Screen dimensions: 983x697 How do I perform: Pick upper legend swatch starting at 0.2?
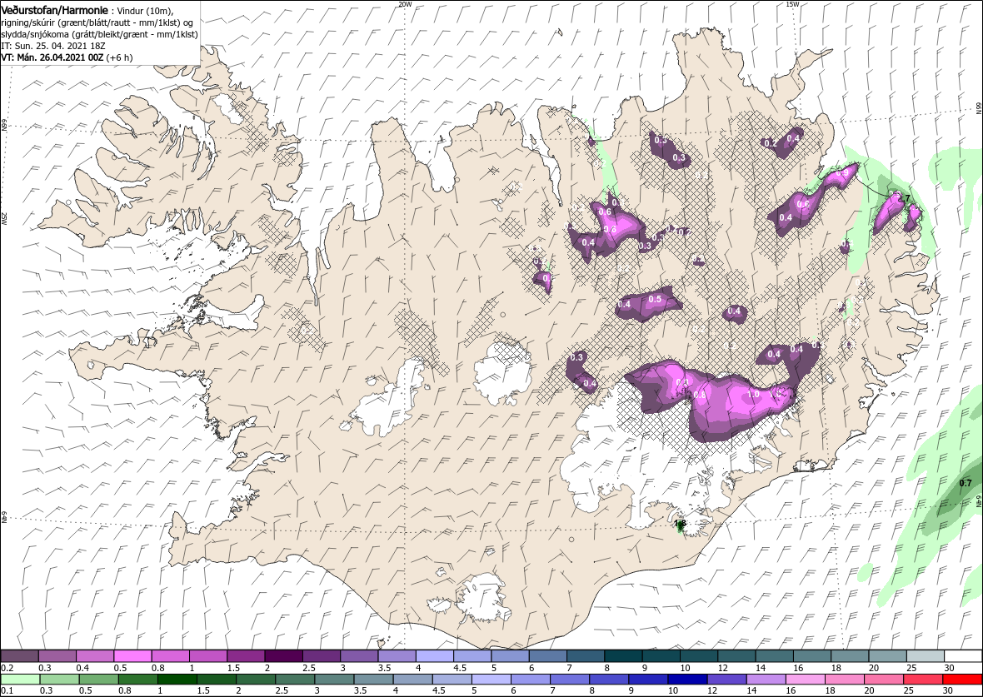click(x=20, y=656)
